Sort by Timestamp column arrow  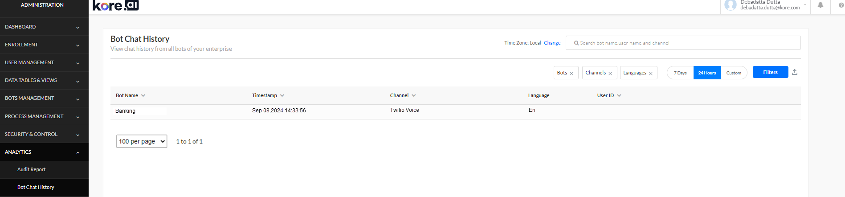pos(282,95)
